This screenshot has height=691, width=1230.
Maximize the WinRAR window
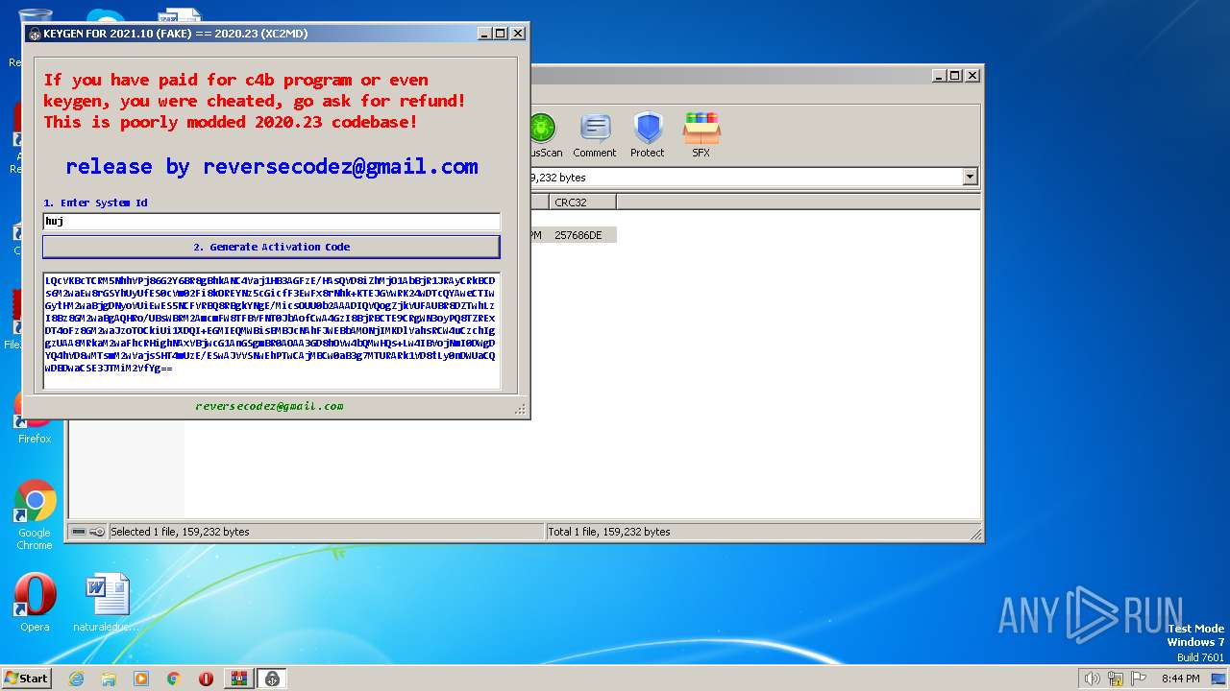click(x=955, y=75)
